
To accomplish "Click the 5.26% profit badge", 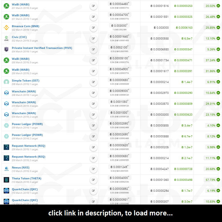I will point(211,49).
